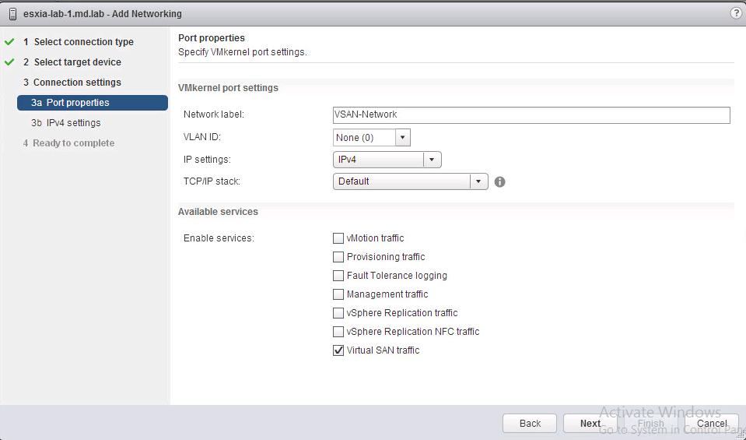
Task: Go to step 3b IPv4 settings
Action: click(x=73, y=123)
